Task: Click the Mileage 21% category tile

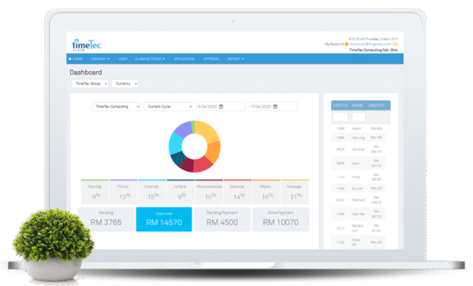Action: (295, 192)
